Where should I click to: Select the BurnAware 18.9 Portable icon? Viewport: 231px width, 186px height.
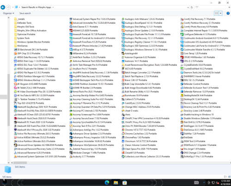123,95
